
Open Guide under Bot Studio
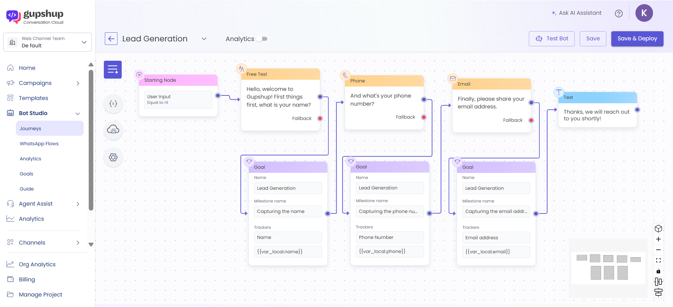click(x=27, y=189)
